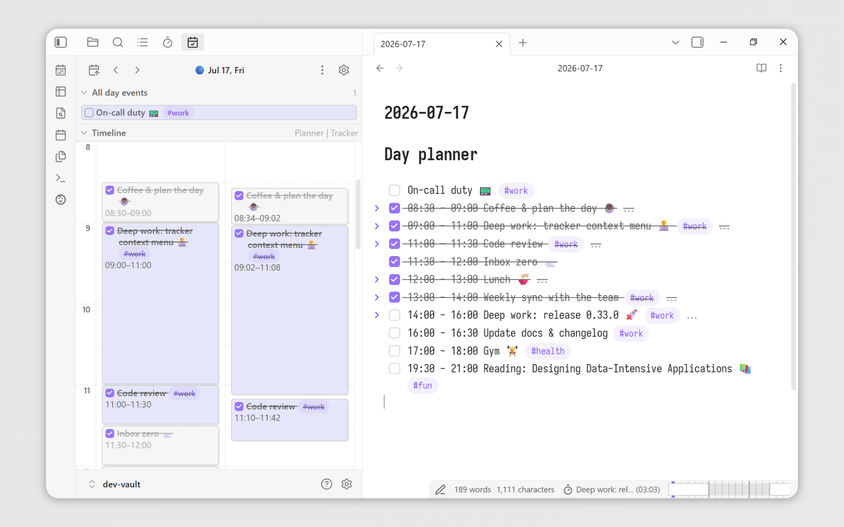Viewport: 844px width, 527px height.
Task: Open the timer stopwatch icon in toolbar
Action: [x=167, y=42]
